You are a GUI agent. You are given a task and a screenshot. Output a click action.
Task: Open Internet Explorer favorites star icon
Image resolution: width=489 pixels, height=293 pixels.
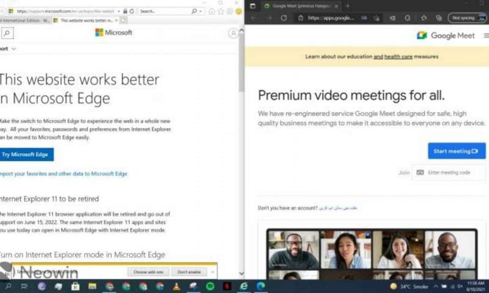[221, 11]
